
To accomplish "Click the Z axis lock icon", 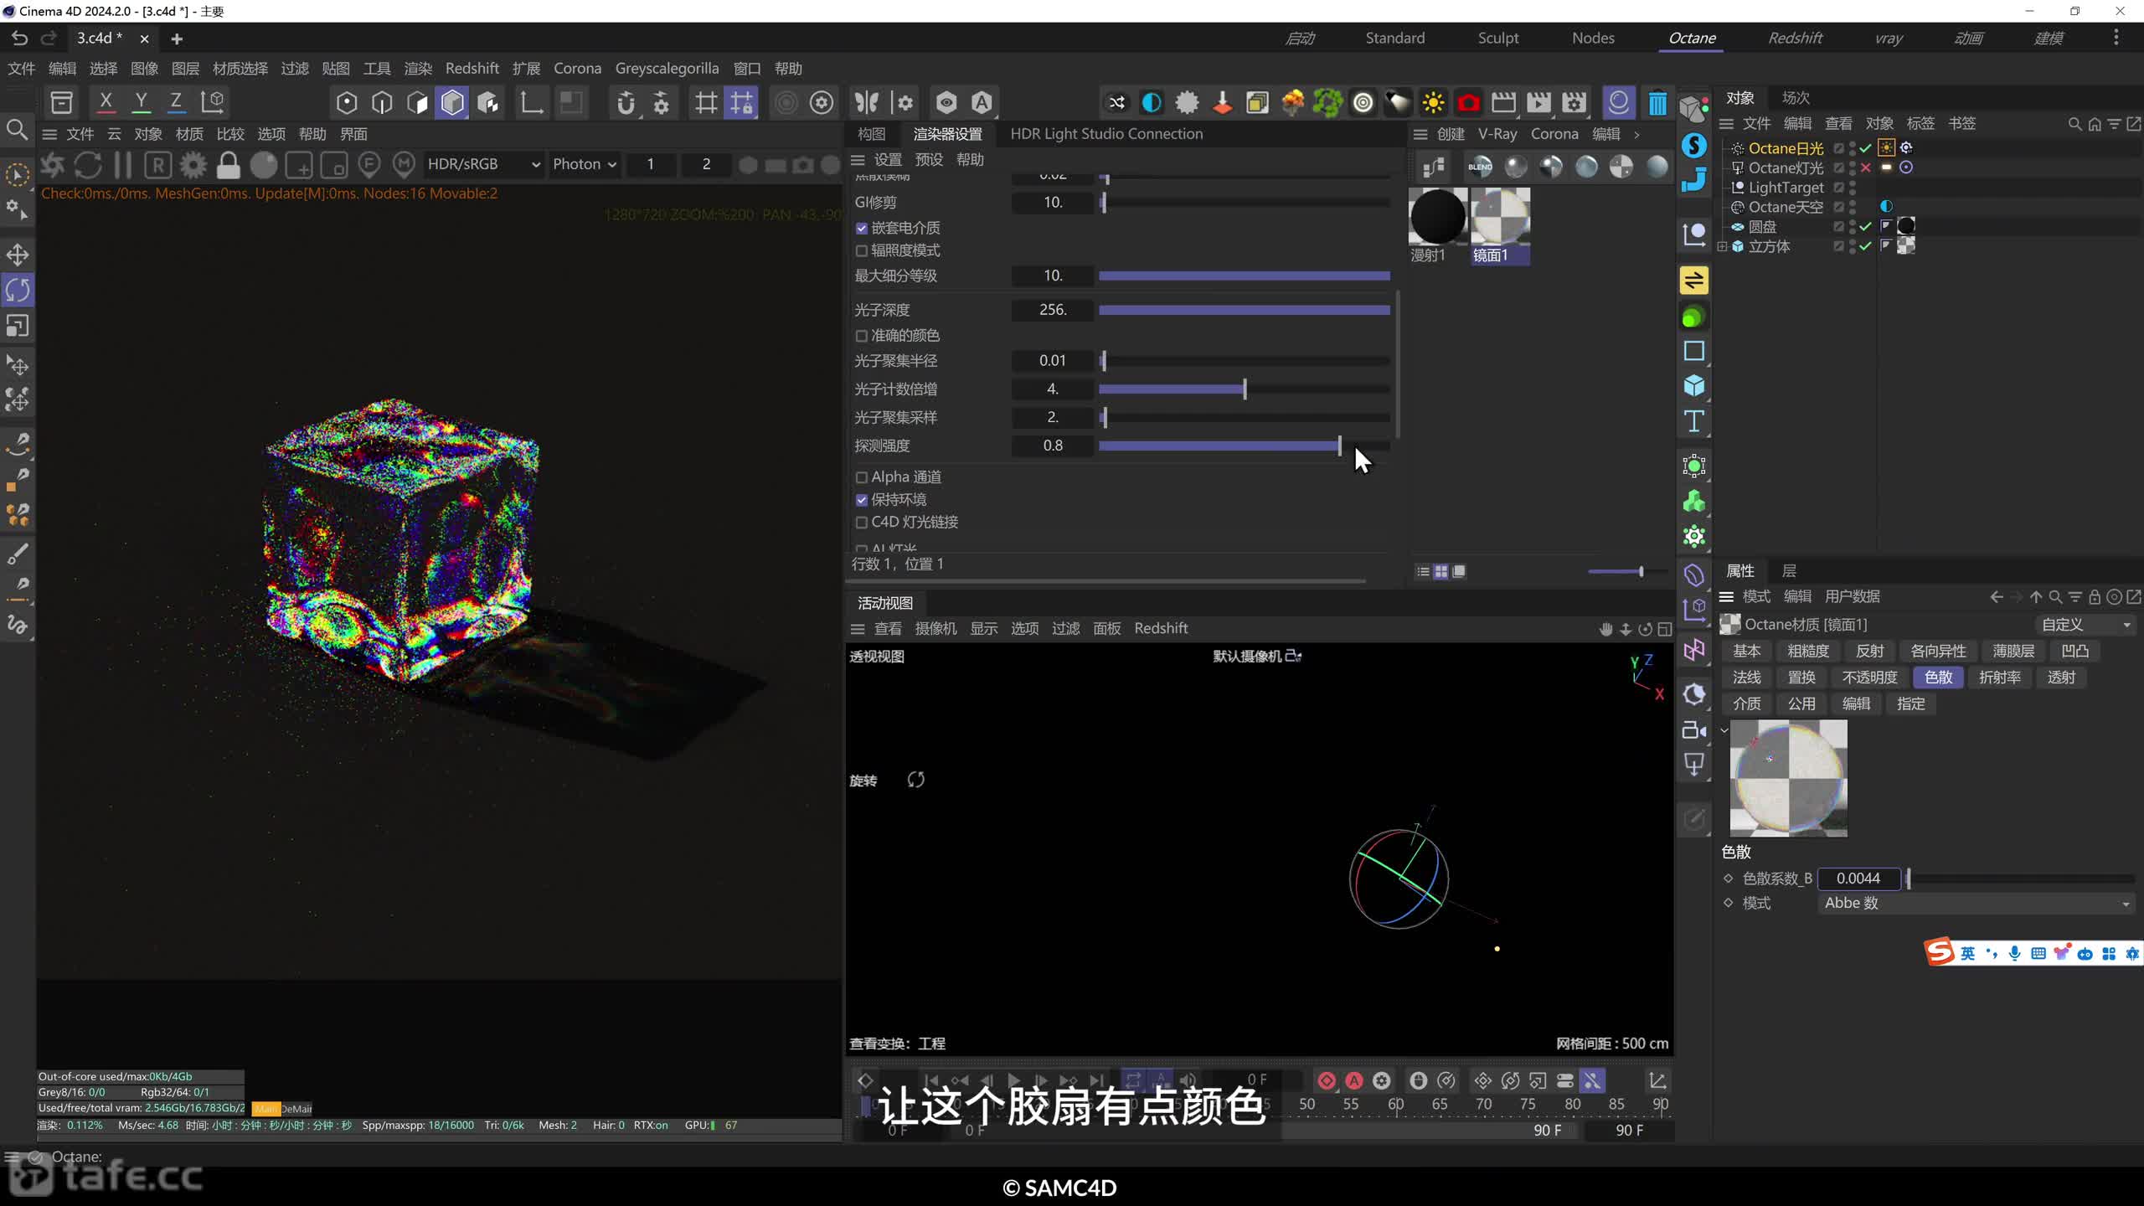I will (176, 102).
